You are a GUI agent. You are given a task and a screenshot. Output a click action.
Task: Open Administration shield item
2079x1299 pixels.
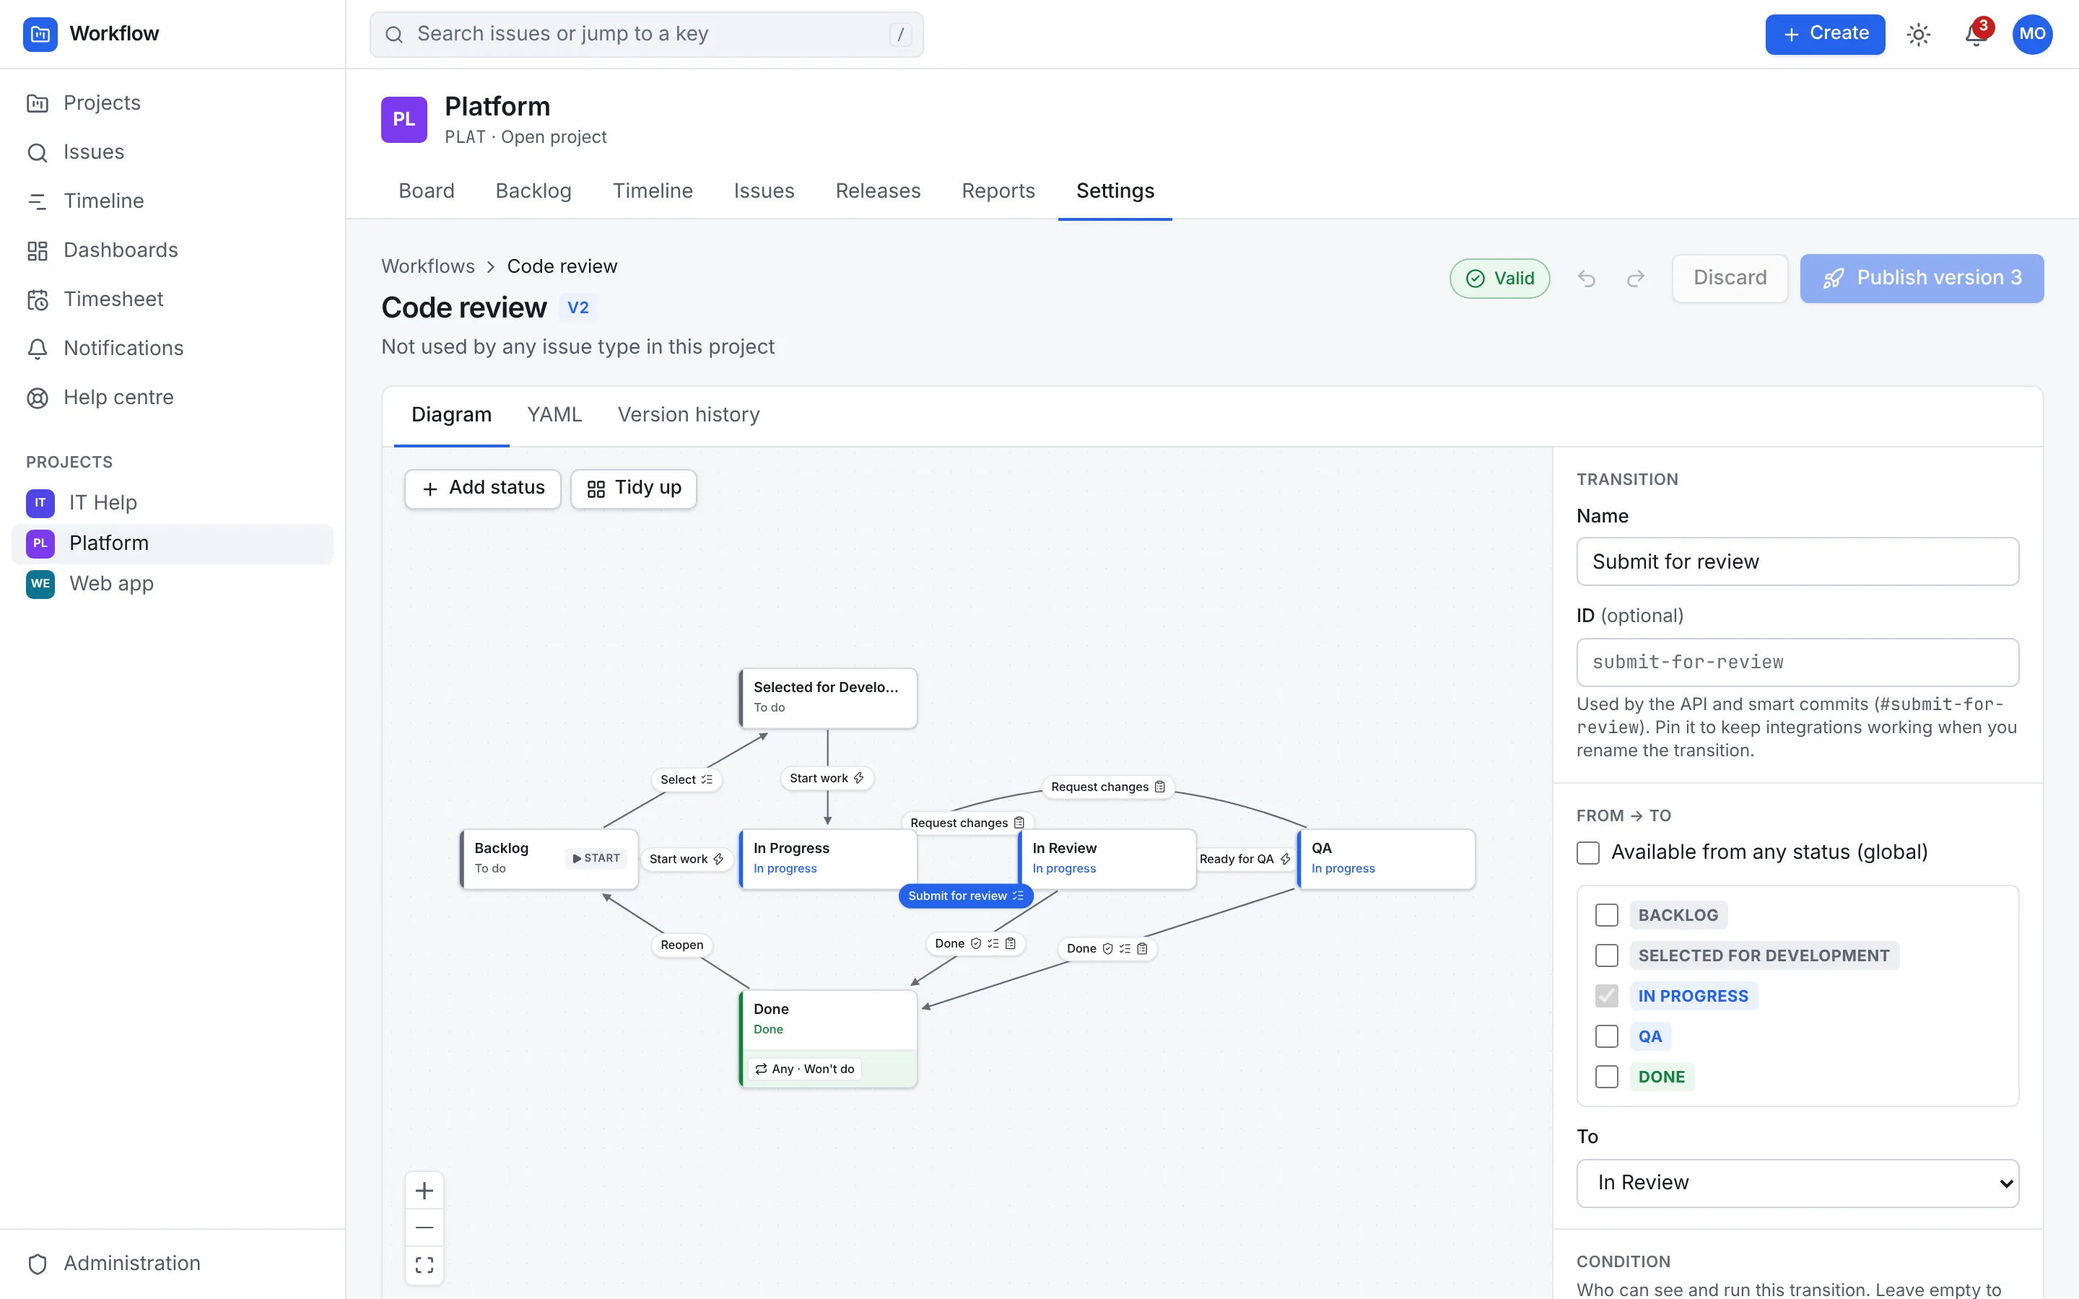(173, 1263)
